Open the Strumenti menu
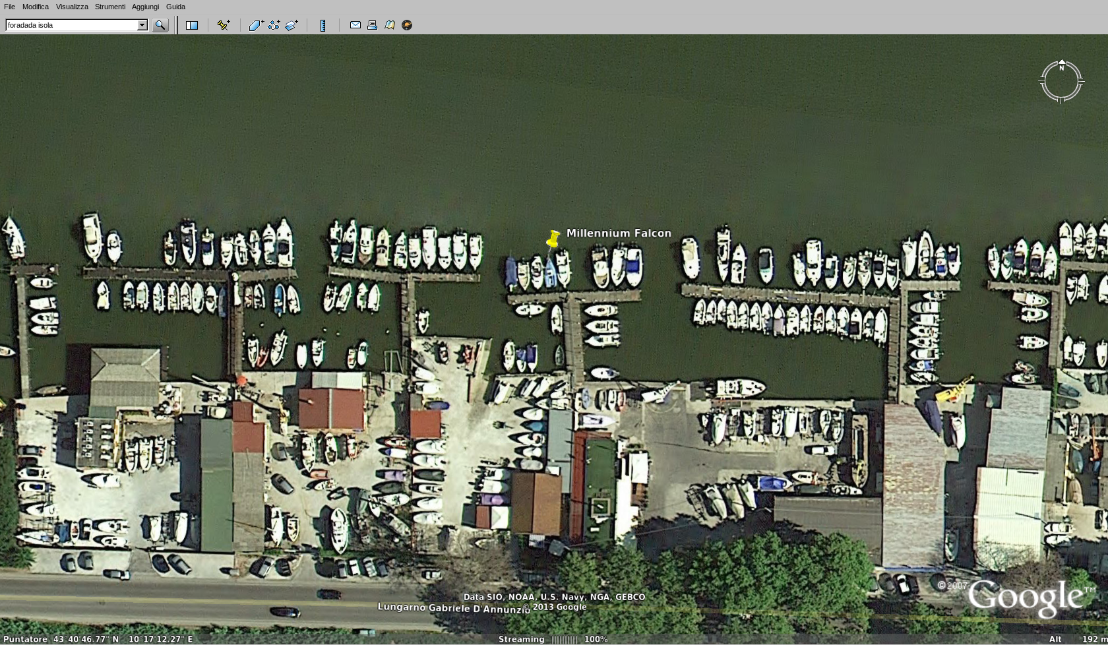The height and width of the screenshot is (645, 1108). [x=110, y=7]
